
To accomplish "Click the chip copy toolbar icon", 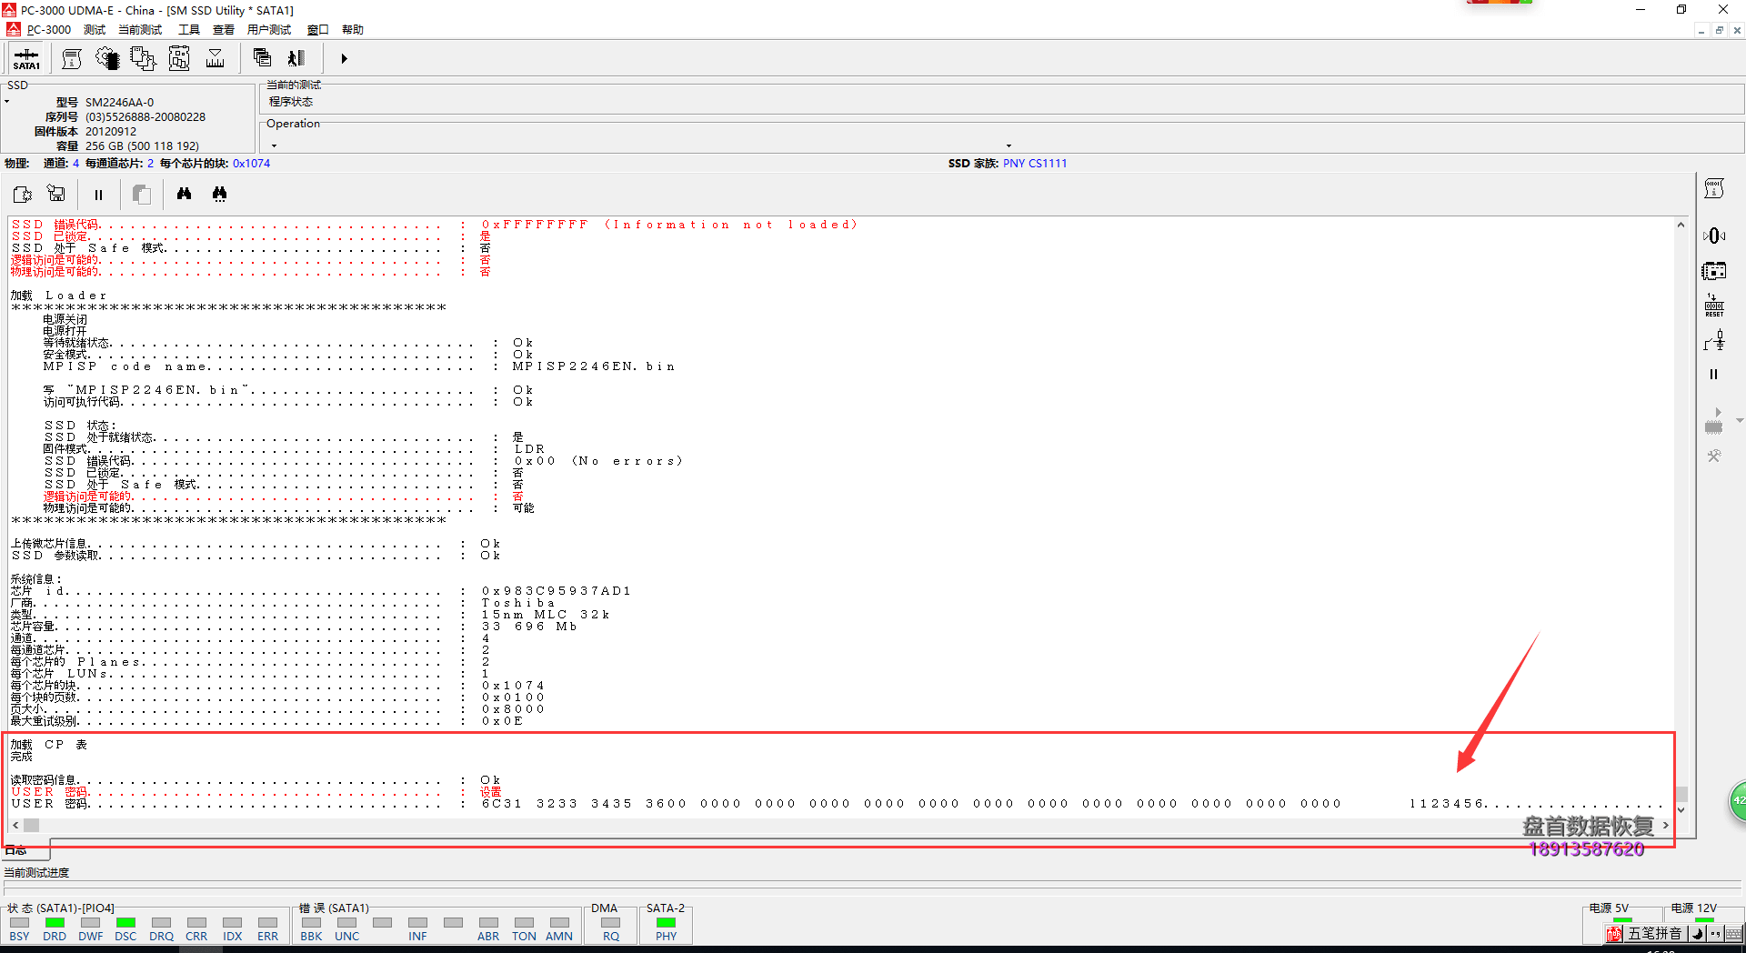I will pos(143,59).
